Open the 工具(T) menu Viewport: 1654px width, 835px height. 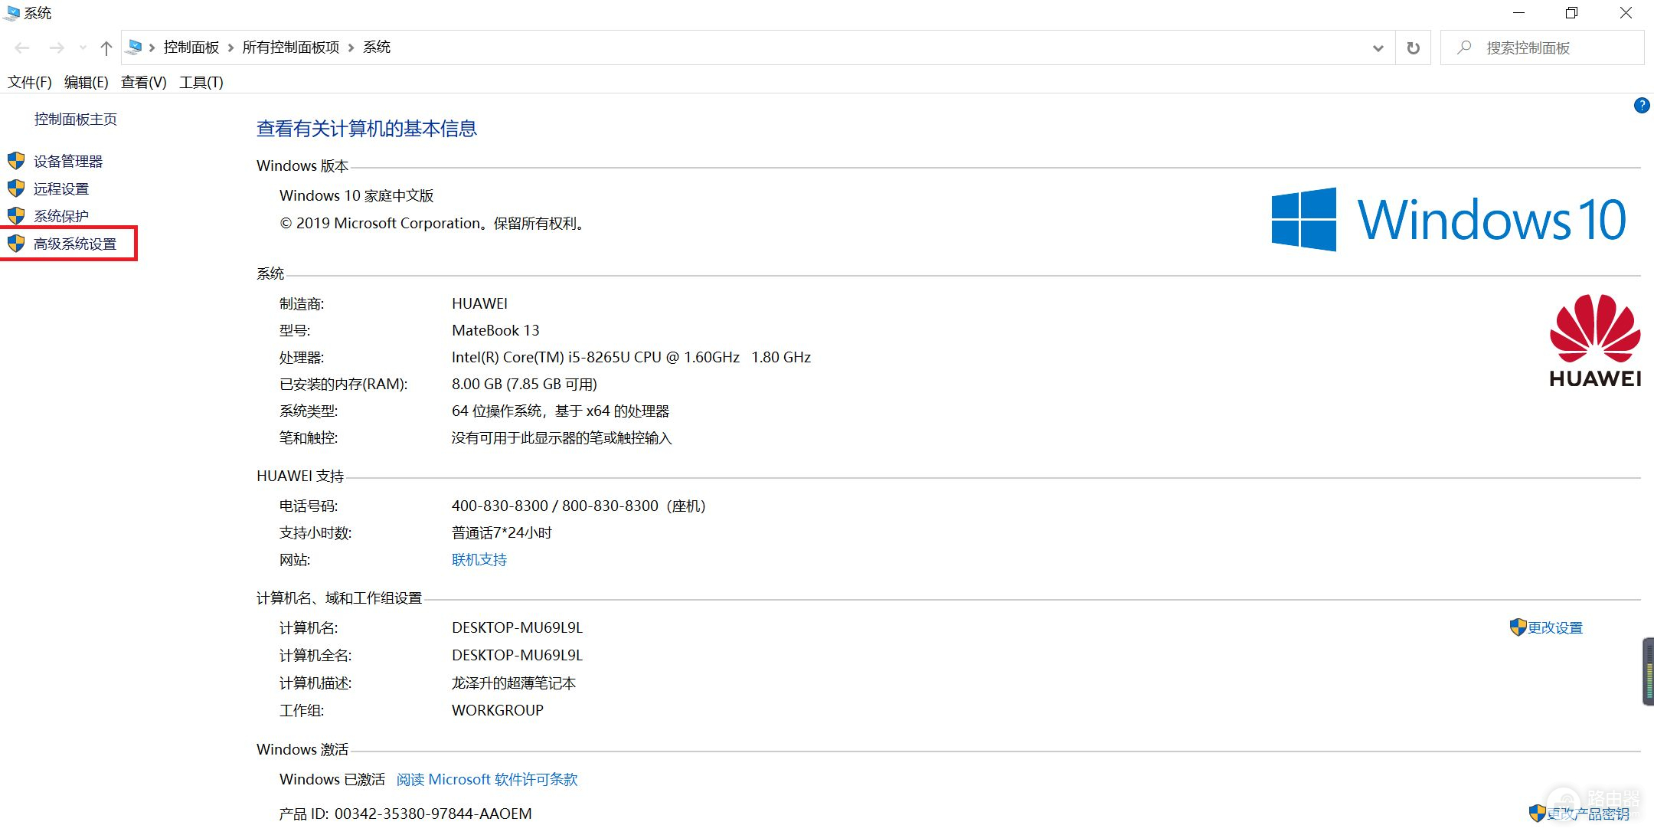[x=201, y=82]
